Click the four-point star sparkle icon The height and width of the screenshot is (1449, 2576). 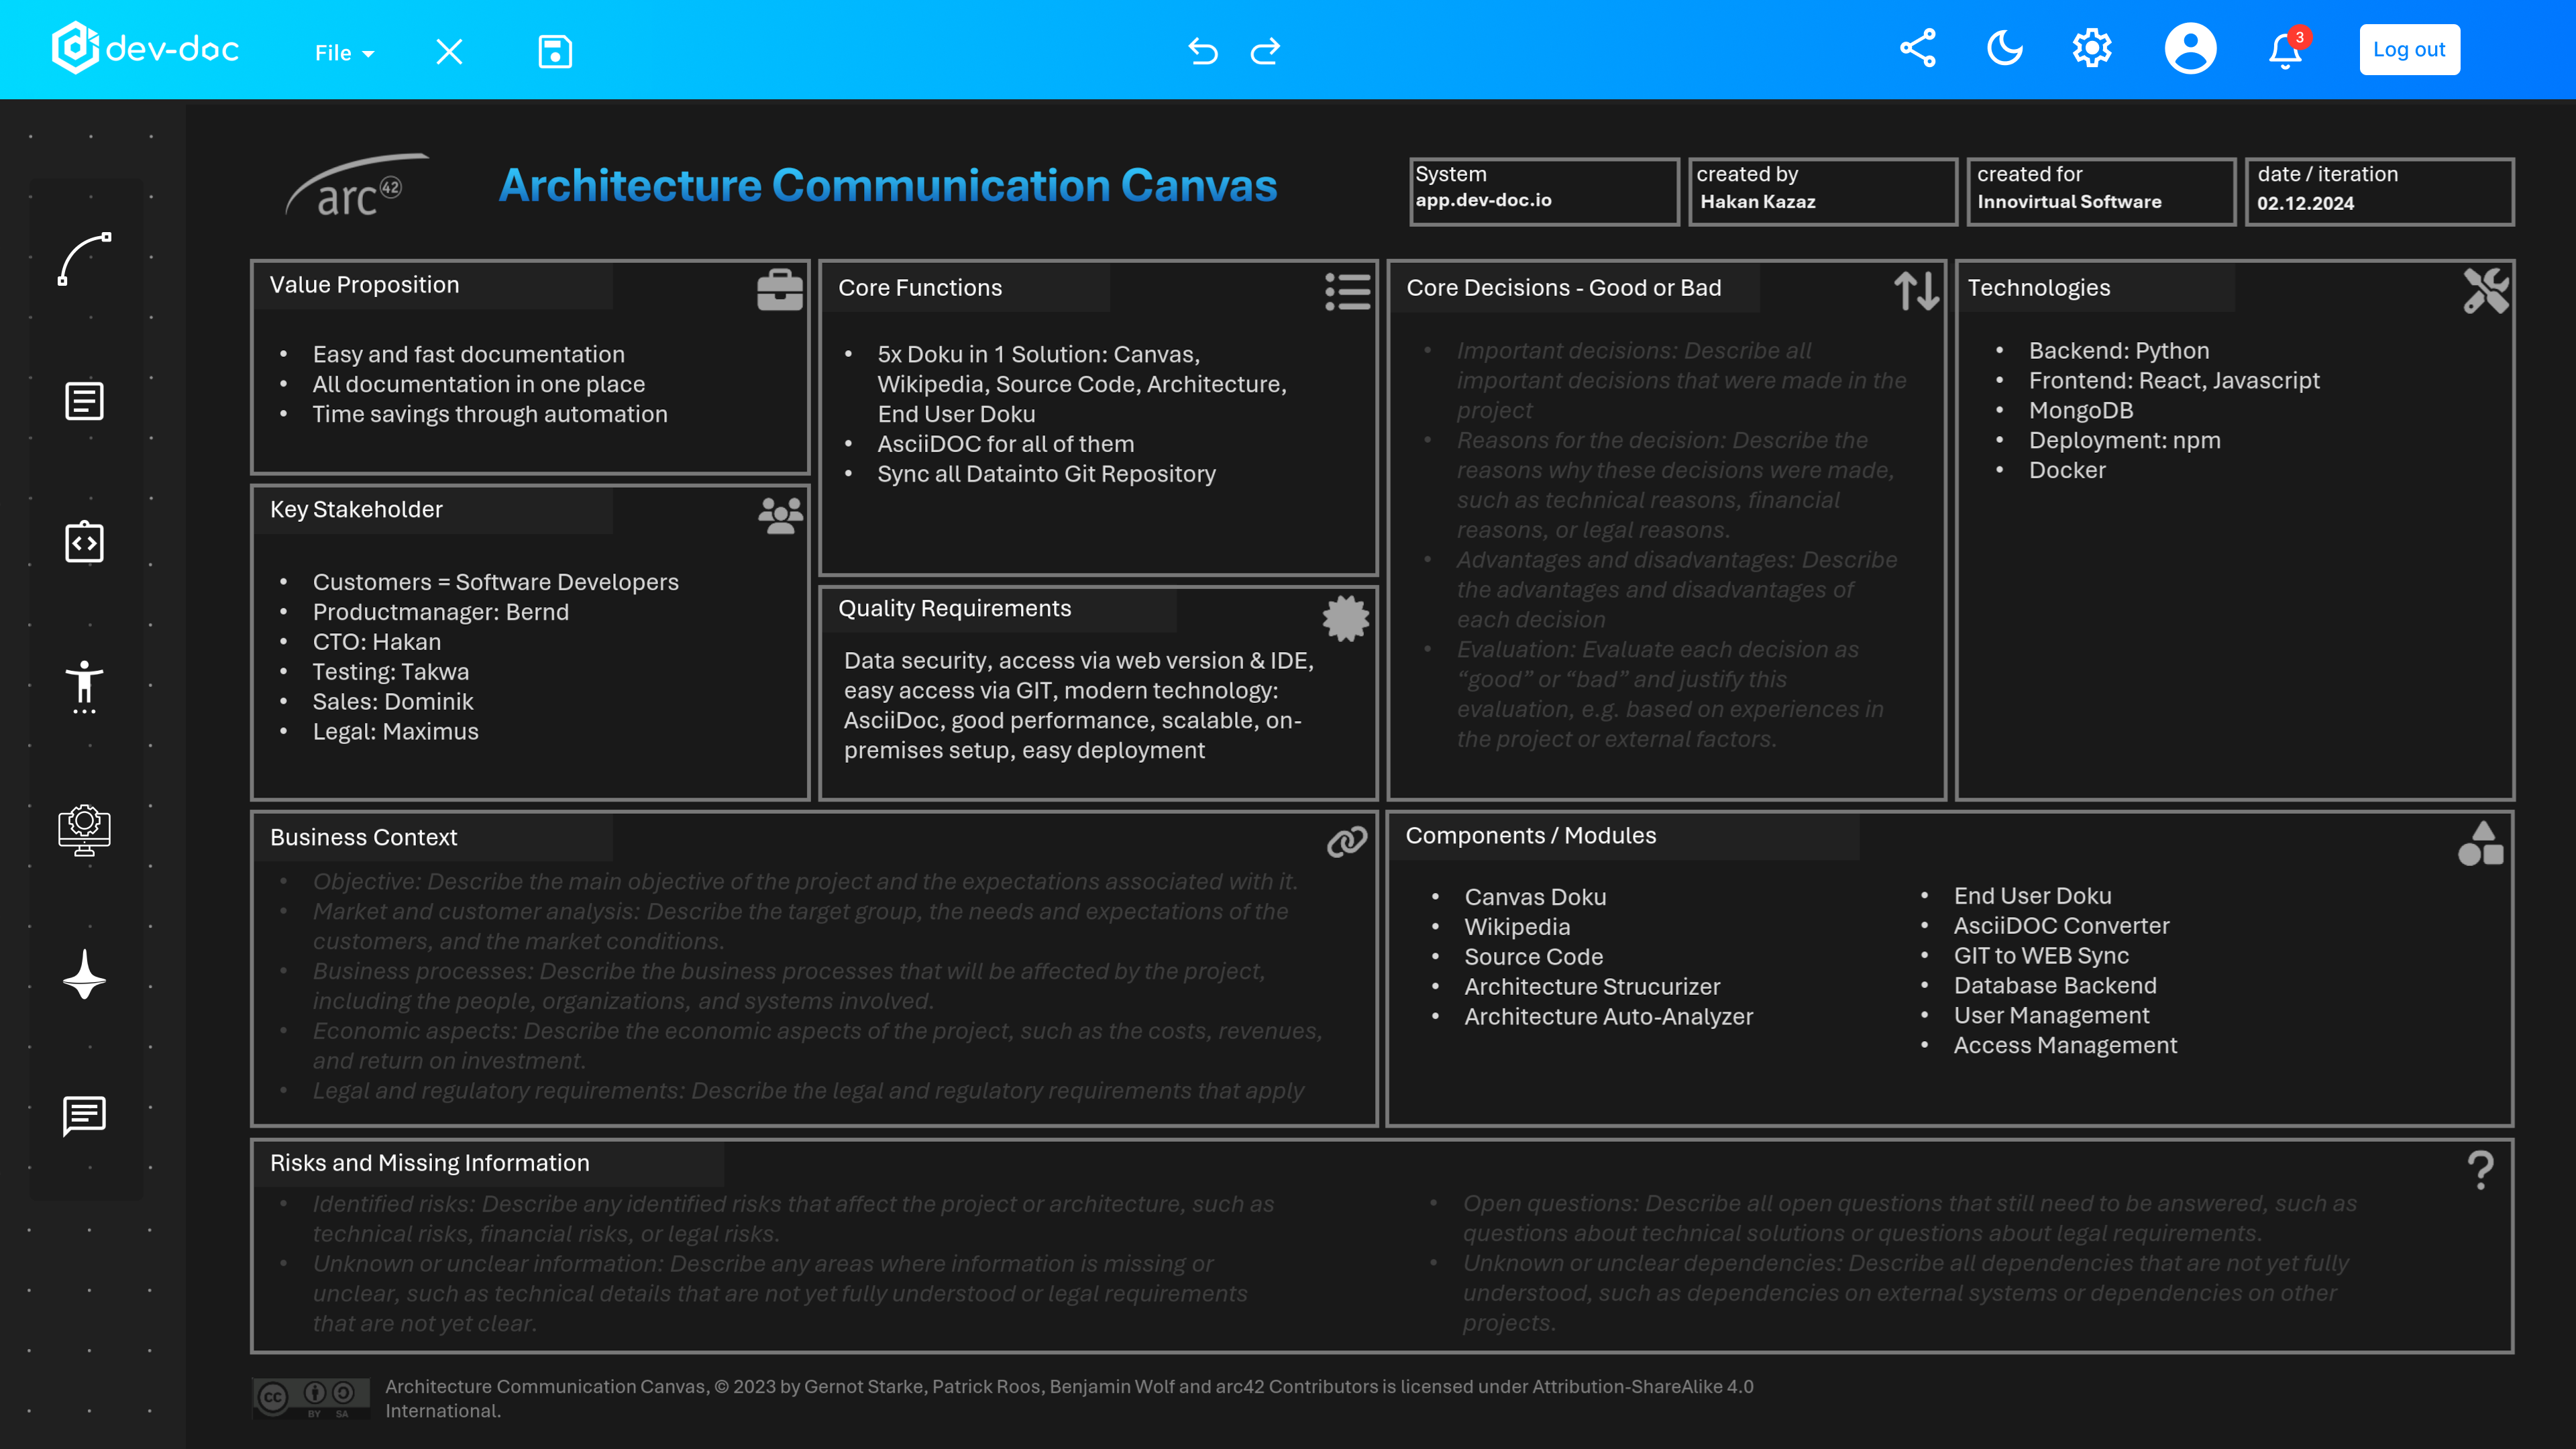84,974
